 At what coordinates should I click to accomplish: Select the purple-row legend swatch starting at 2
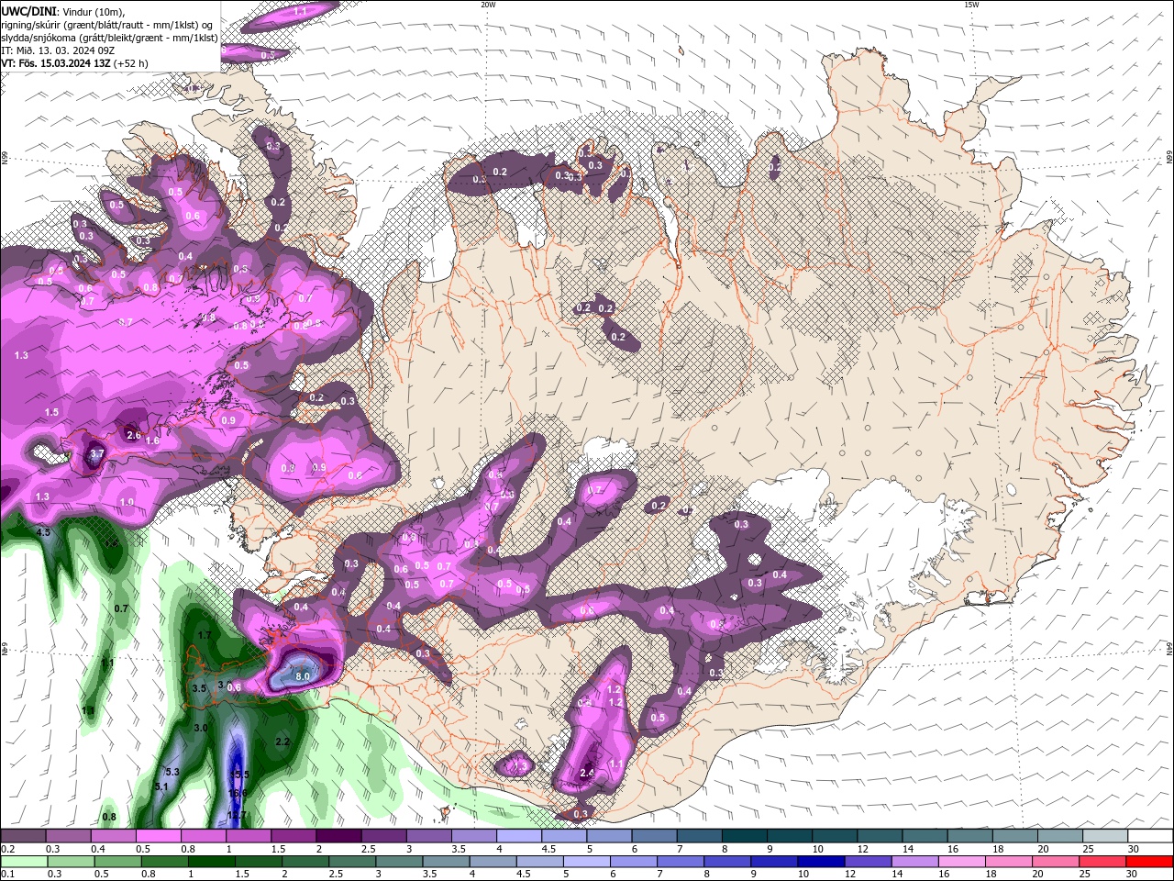pyautogui.click(x=338, y=836)
